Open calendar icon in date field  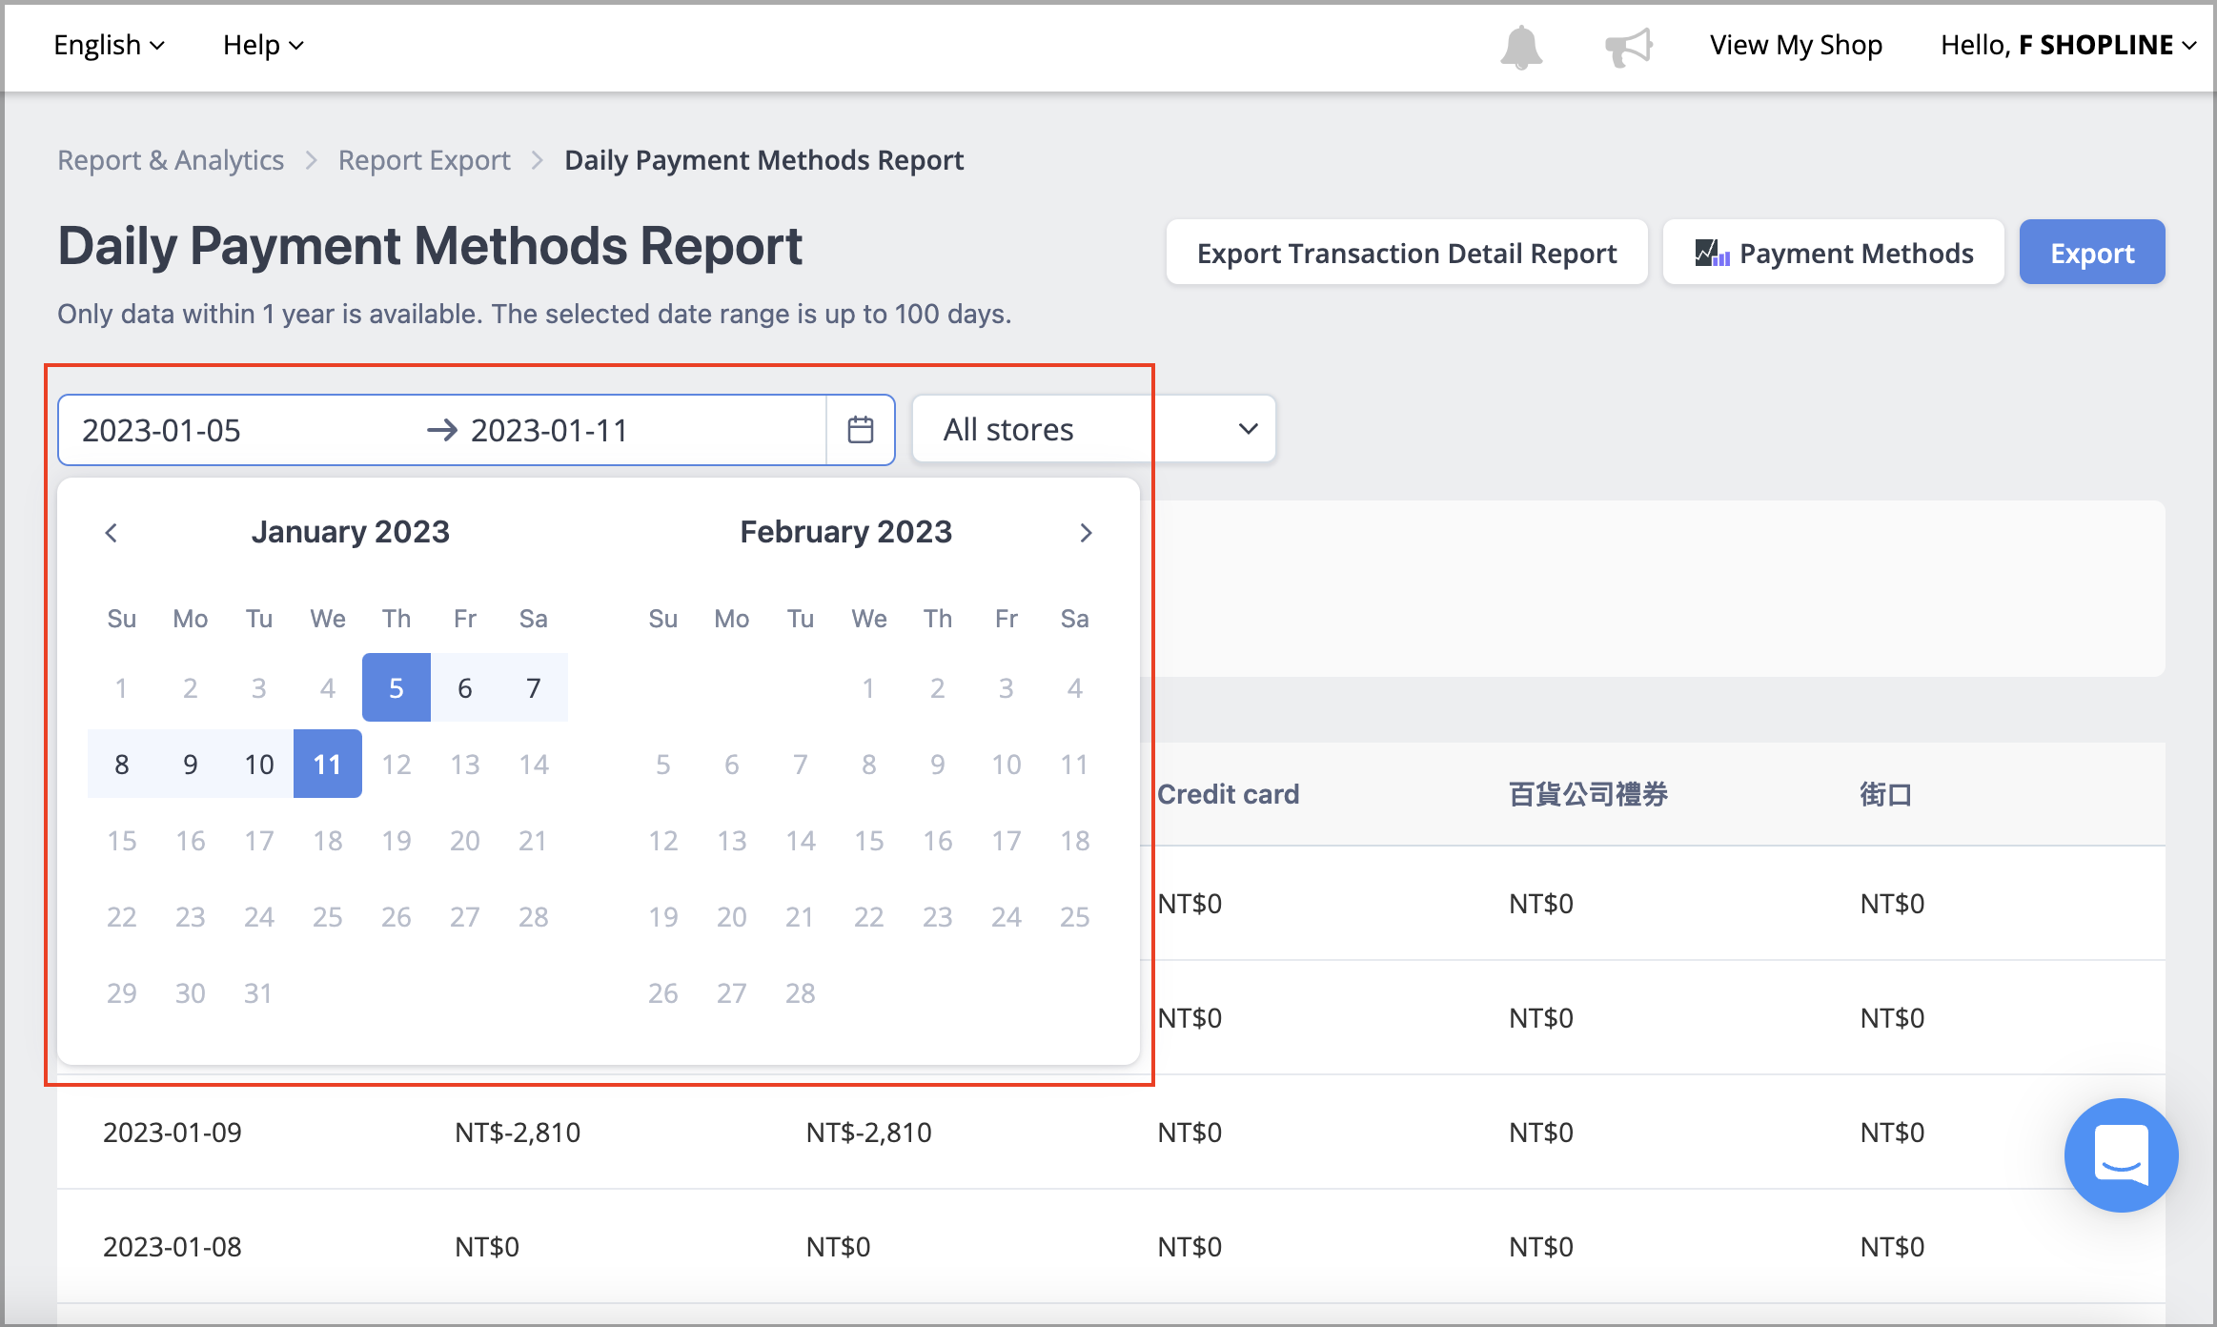click(861, 430)
